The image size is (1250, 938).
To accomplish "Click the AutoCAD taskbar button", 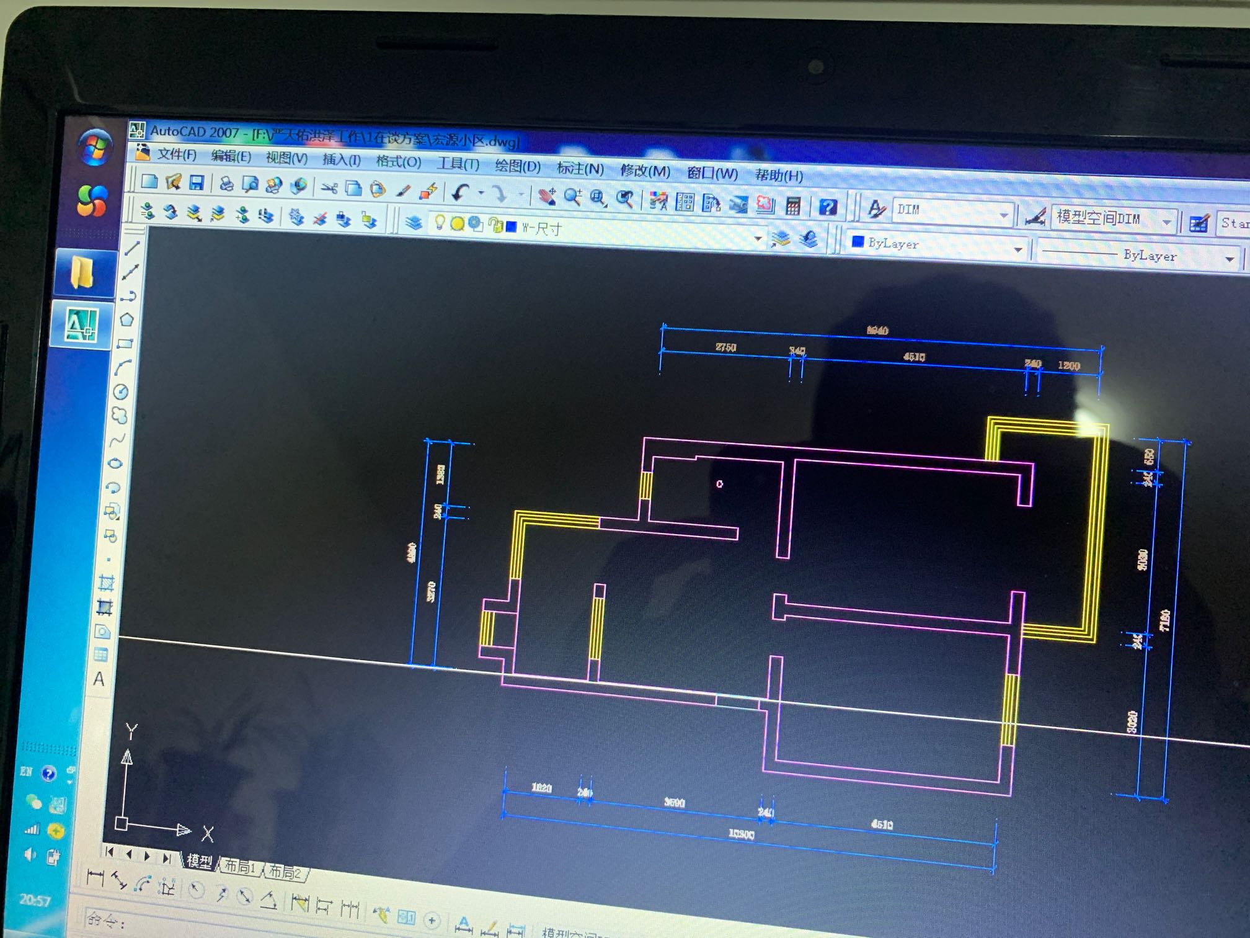I will point(81,324).
